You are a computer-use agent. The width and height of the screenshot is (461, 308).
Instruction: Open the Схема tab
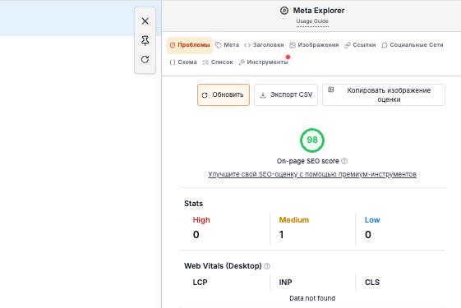point(183,62)
